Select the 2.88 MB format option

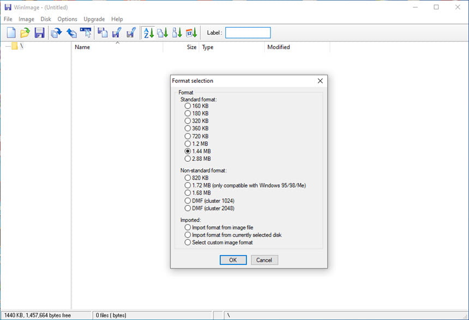tap(198, 159)
